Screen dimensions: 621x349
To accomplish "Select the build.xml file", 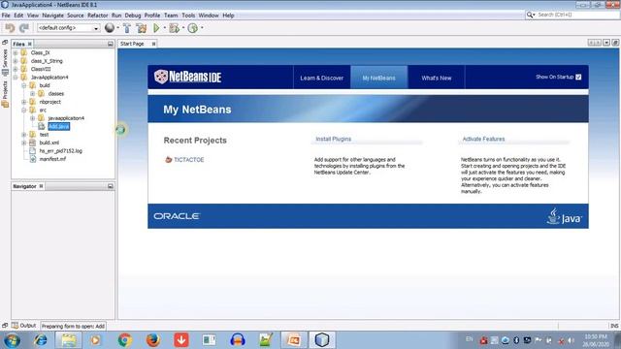I will [x=49, y=143].
